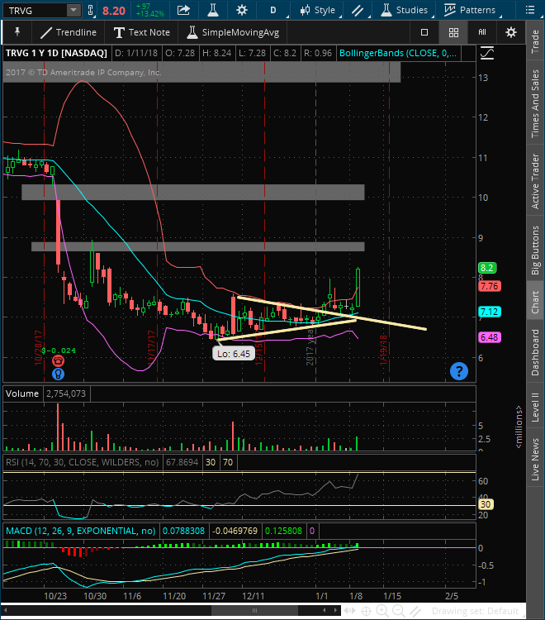Open the Active Trader sidebar tab
Image resolution: width=545 pixels, height=620 pixels.
[x=535, y=181]
